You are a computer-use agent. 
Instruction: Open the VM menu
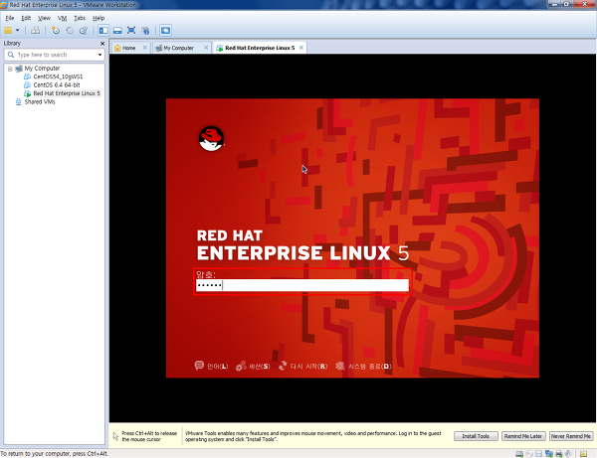coord(62,18)
